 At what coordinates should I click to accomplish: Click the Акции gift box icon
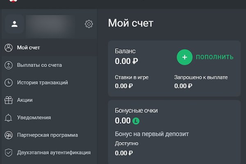pos(8,100)
